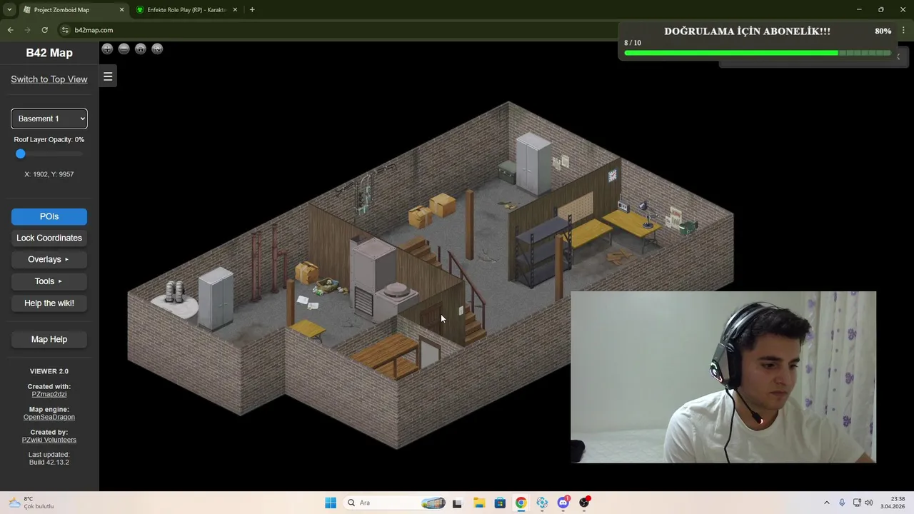Viewport: 914px width, 514px height.
Task: Expand the Overlays submenu
Action: coord(49,259)
